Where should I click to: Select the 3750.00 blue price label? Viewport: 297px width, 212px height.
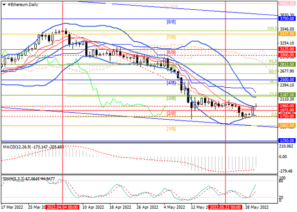[x=287, y=19]
